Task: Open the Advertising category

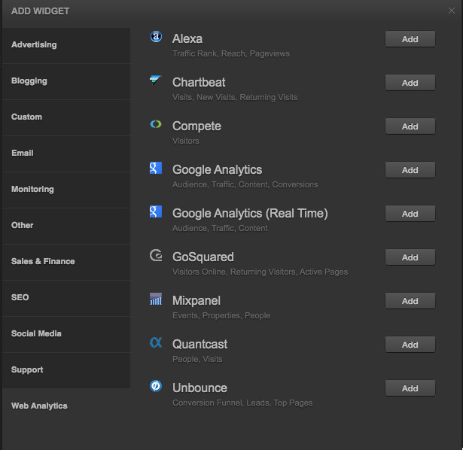Action: (66, 45)
